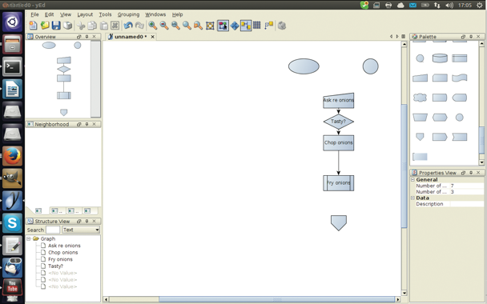Viewport: 487px width, 304px height.
Task: Pick the wavy document shape in Palette
Action: point(459,78)
